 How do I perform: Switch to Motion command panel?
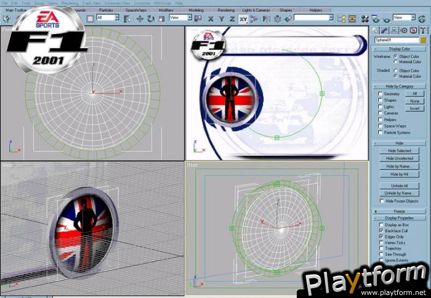click(404, 30)
